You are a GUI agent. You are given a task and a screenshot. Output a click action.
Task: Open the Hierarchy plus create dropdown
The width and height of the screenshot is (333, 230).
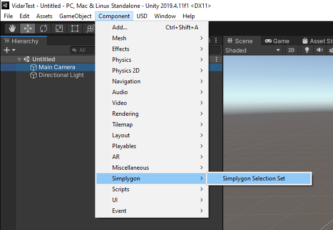point(9,50)
